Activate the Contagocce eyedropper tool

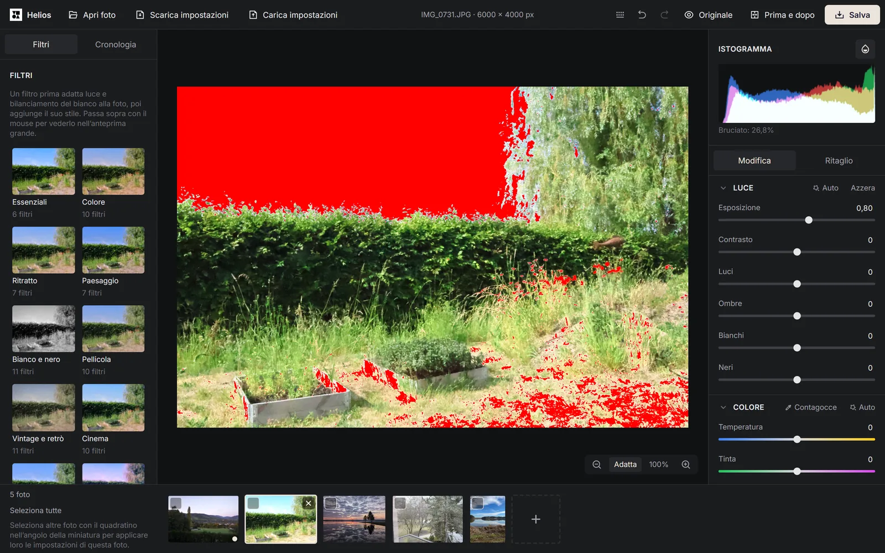(810, 407)
